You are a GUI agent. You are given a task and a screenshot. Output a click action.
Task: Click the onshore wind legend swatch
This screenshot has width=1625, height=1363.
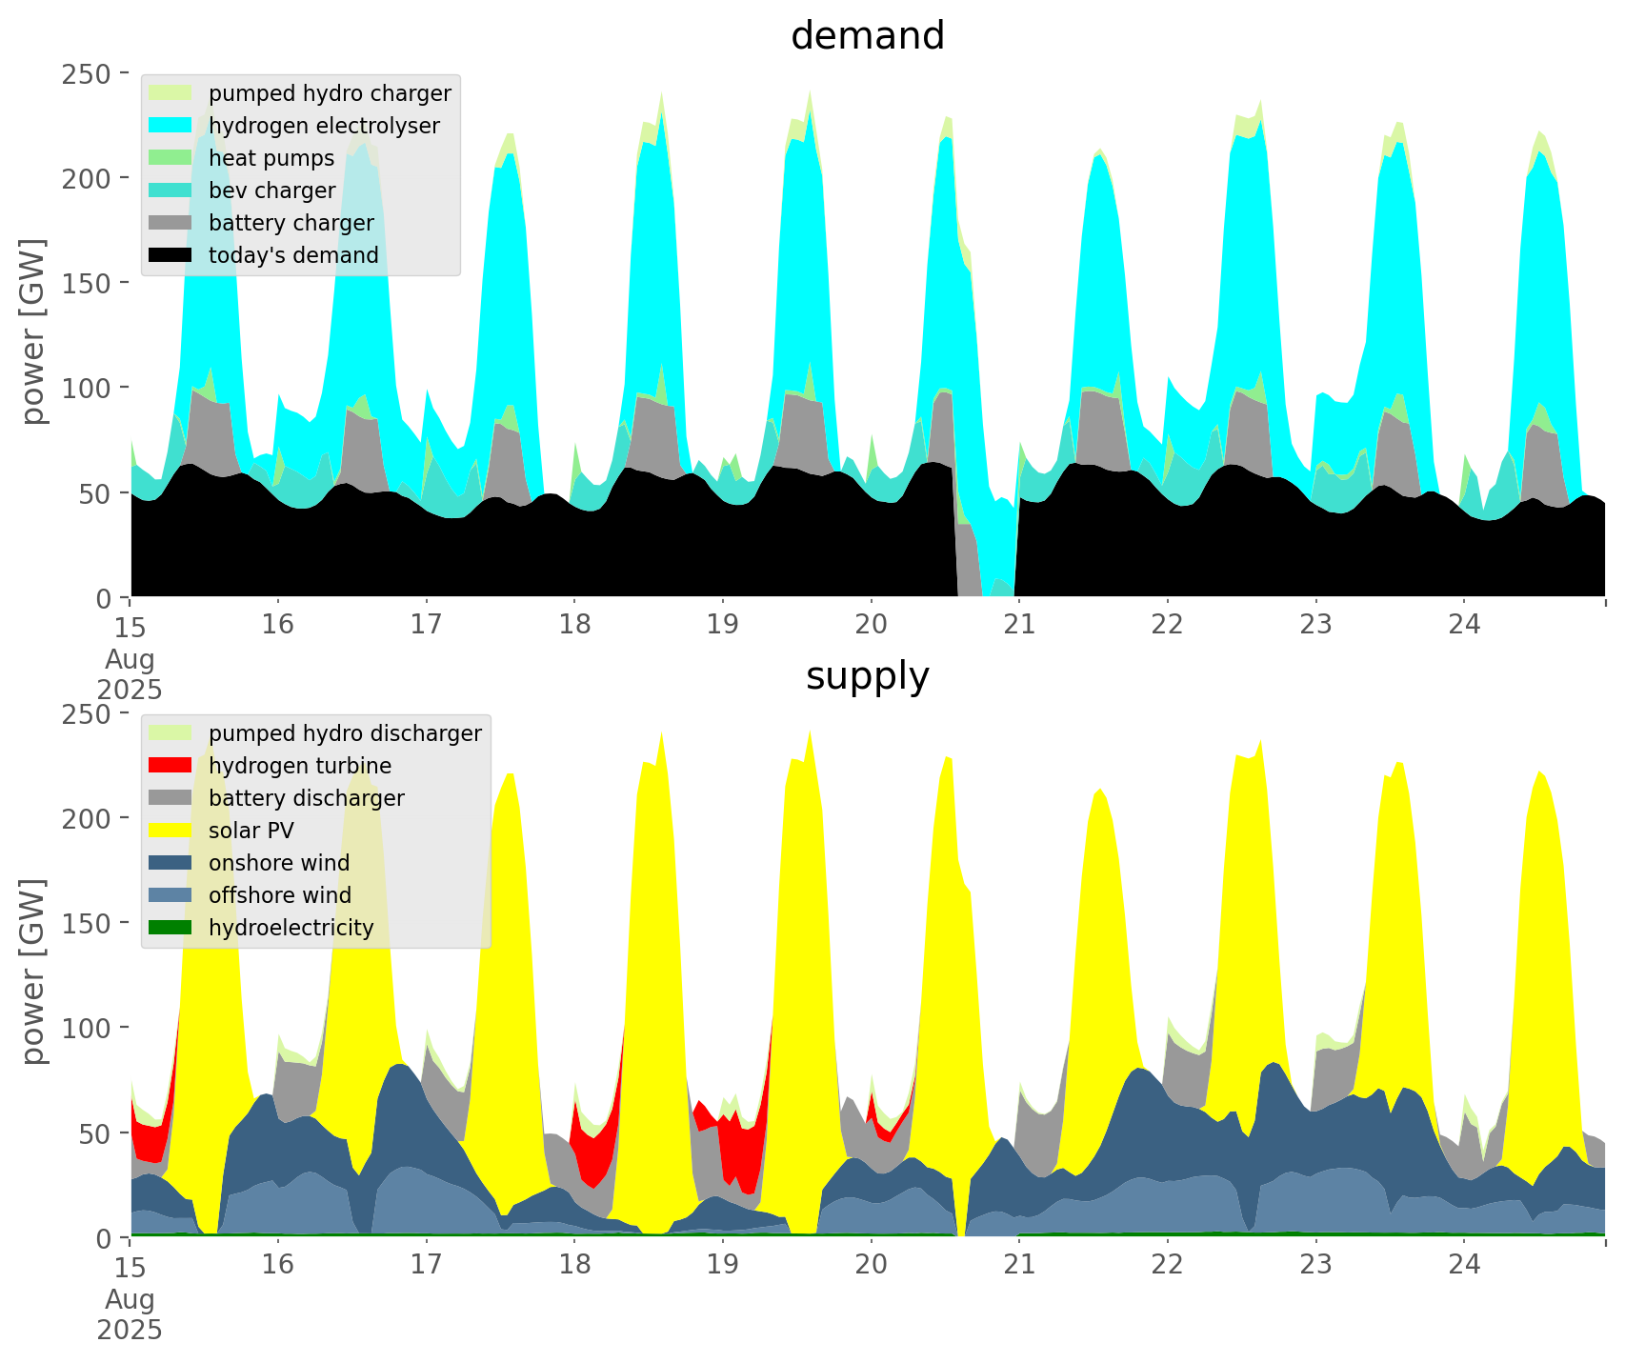click(171, 863)
